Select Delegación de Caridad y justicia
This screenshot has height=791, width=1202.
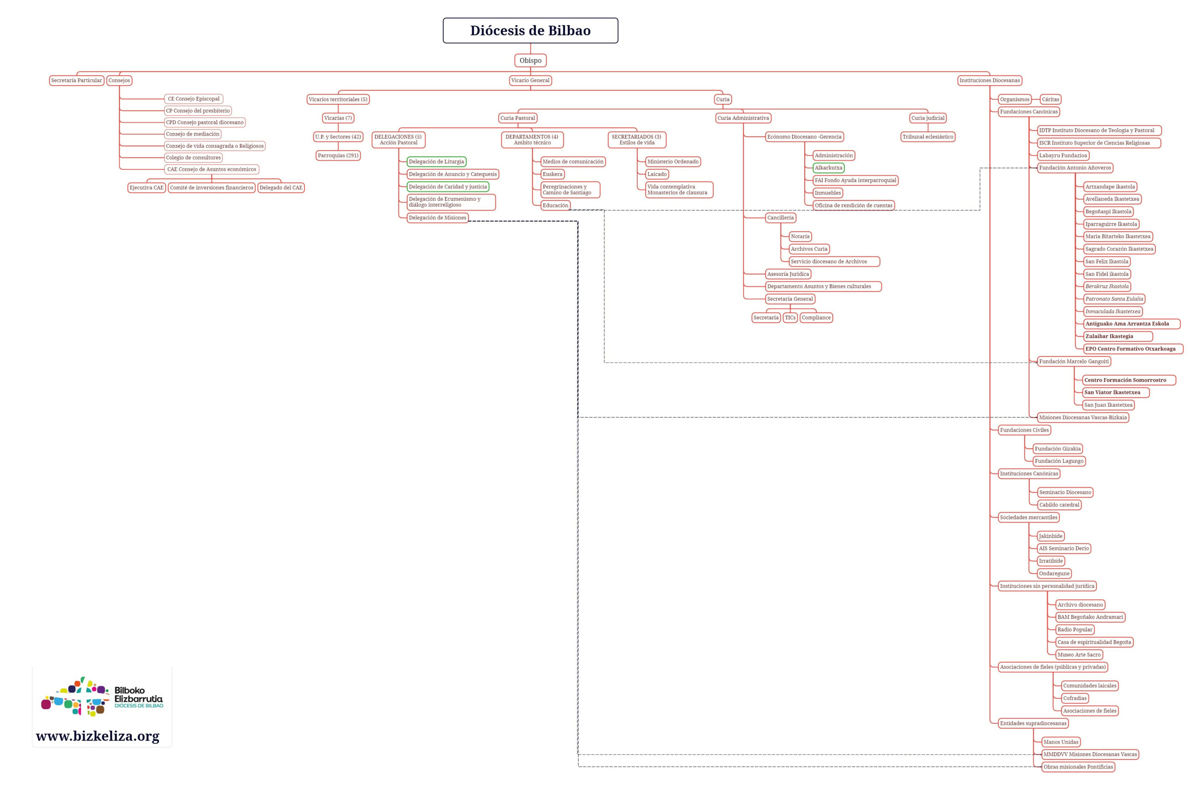(448, 187)
